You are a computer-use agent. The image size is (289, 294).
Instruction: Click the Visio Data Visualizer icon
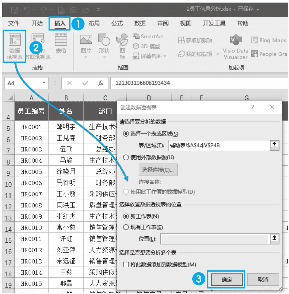236,40
